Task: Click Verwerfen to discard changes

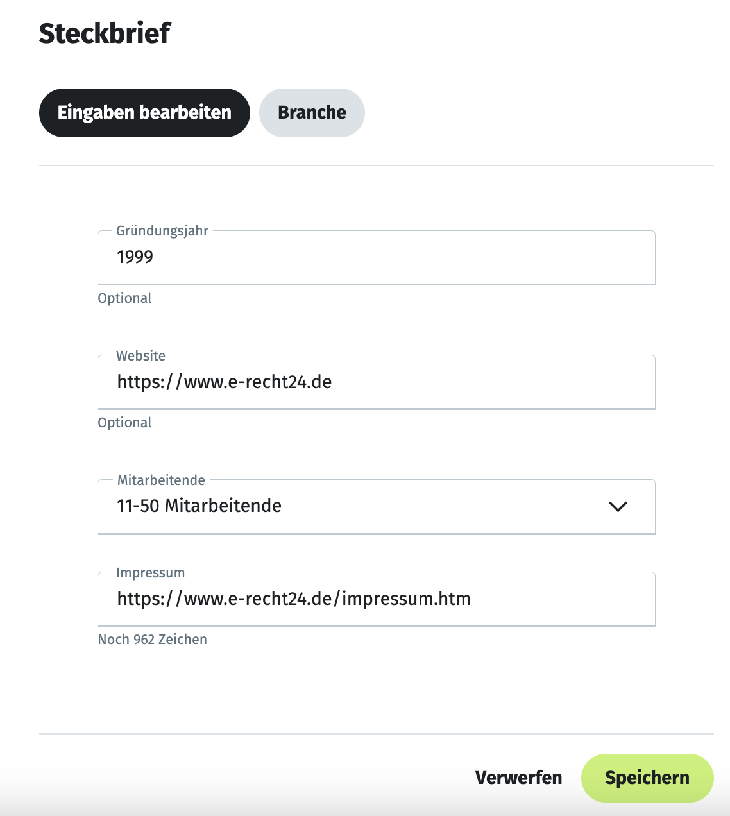Action: click(518, 778)
